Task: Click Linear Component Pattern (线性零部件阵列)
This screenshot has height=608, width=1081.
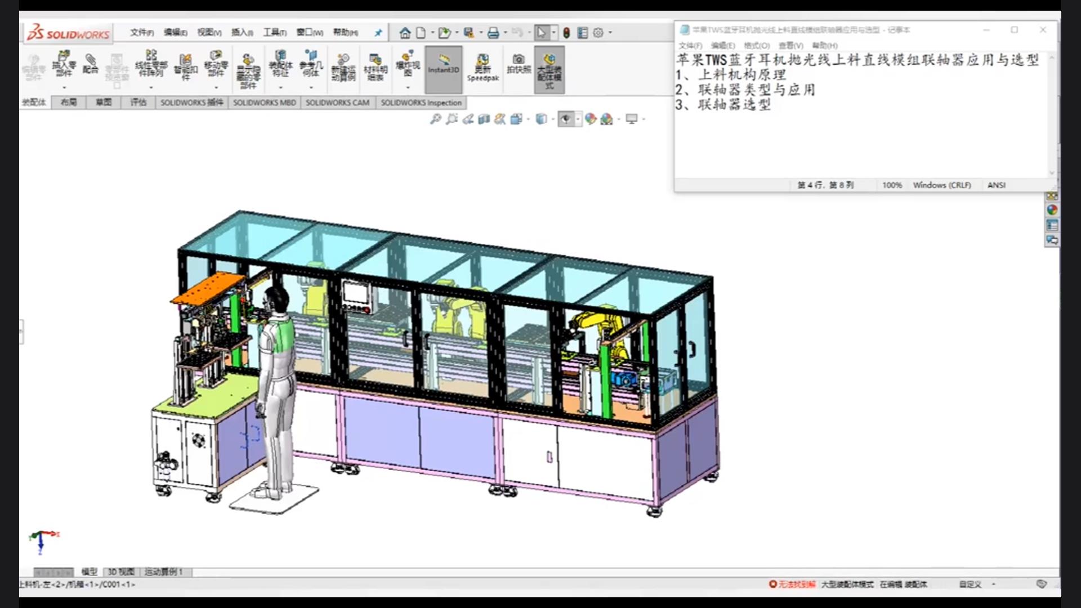Action: [151, 63]
